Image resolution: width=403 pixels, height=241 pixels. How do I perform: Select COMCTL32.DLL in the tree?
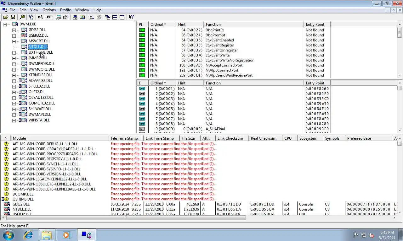[42, 103]
